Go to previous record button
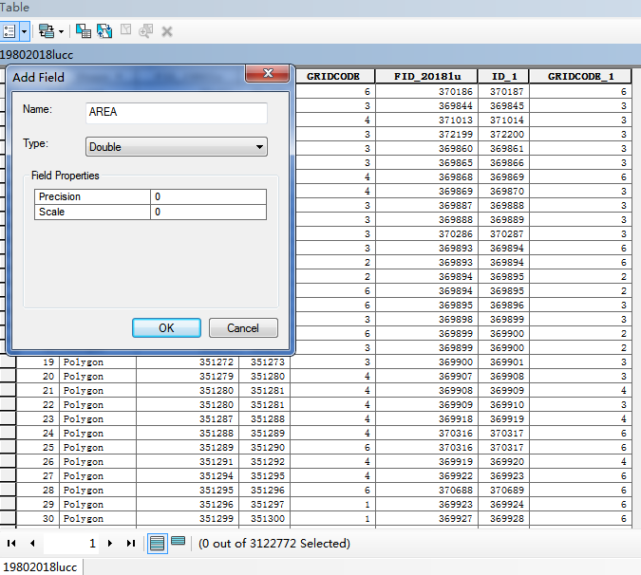 coord(32,543)
